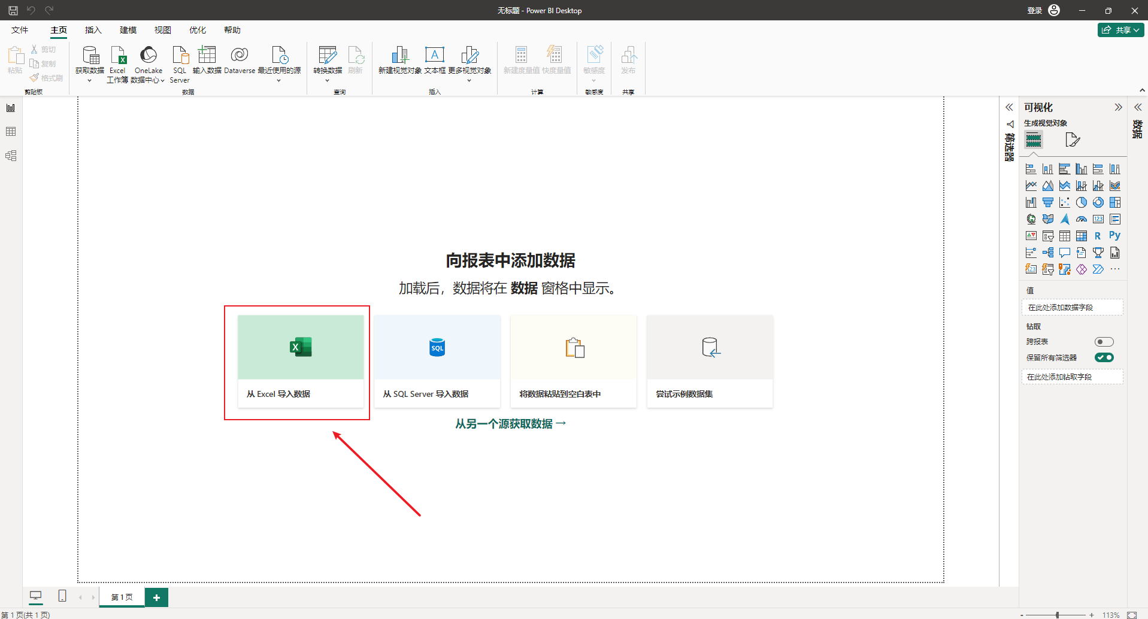Viewport: 1148px width, 619px height.
Task: Open the 共享 dropdown button
Action: [x=1120, y=30]
